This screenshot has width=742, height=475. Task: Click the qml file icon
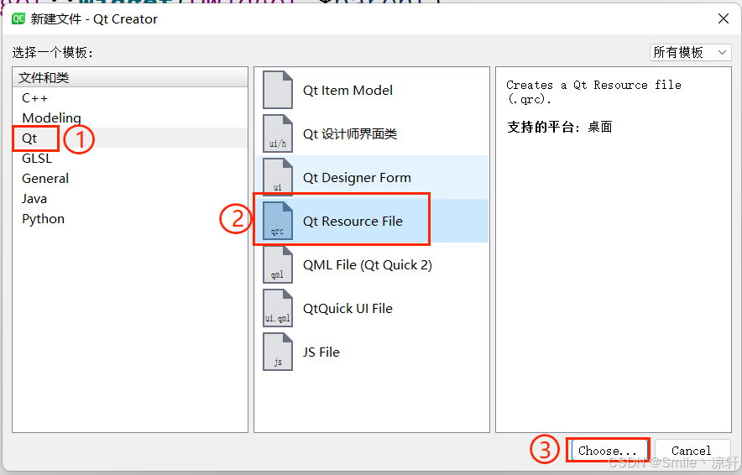278,264
